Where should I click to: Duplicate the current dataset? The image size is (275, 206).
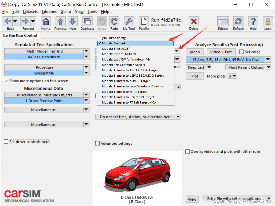tap(87, 22)
